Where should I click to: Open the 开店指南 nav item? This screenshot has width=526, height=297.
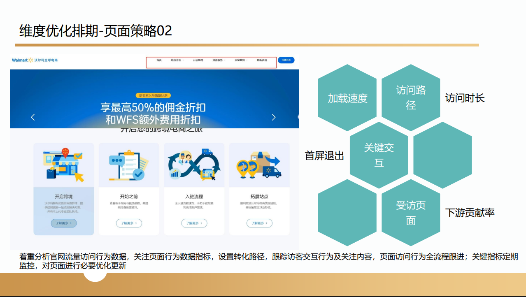pyautogui.click(x=198, y=60)
